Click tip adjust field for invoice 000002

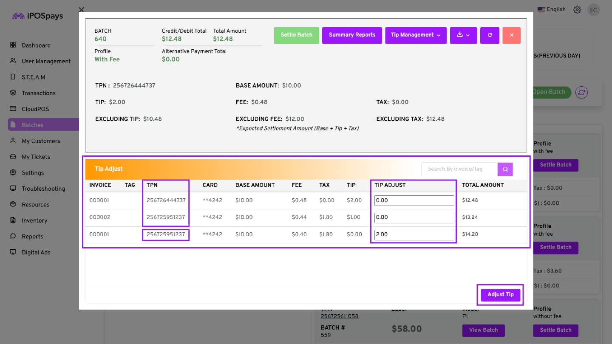pos(414,217)
